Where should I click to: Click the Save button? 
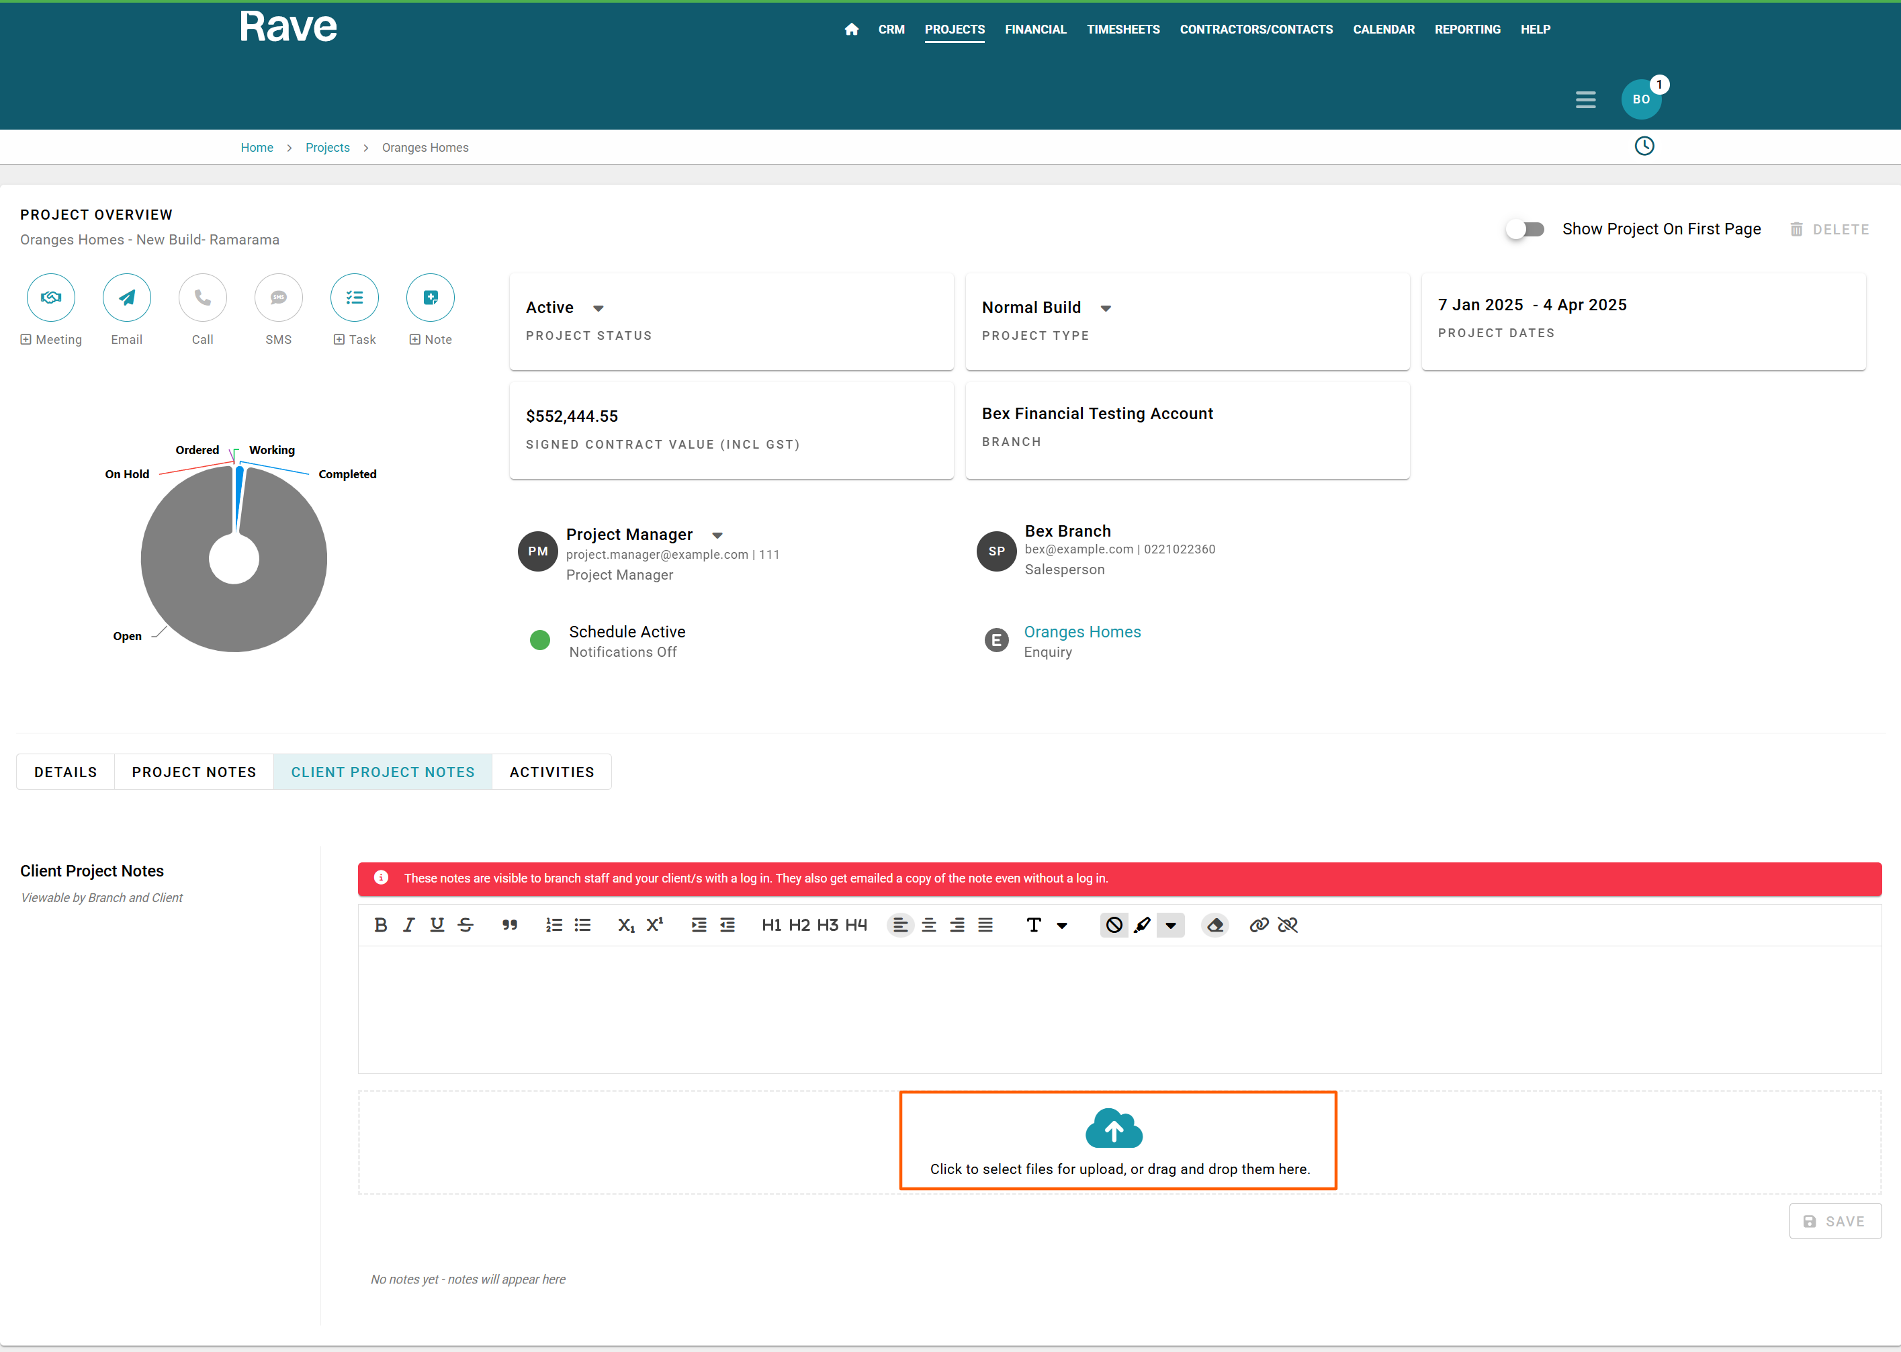click(x=1834, y=1221)
